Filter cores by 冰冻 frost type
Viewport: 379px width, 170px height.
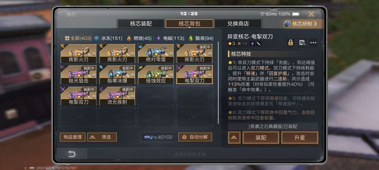(x=108, y=38)
